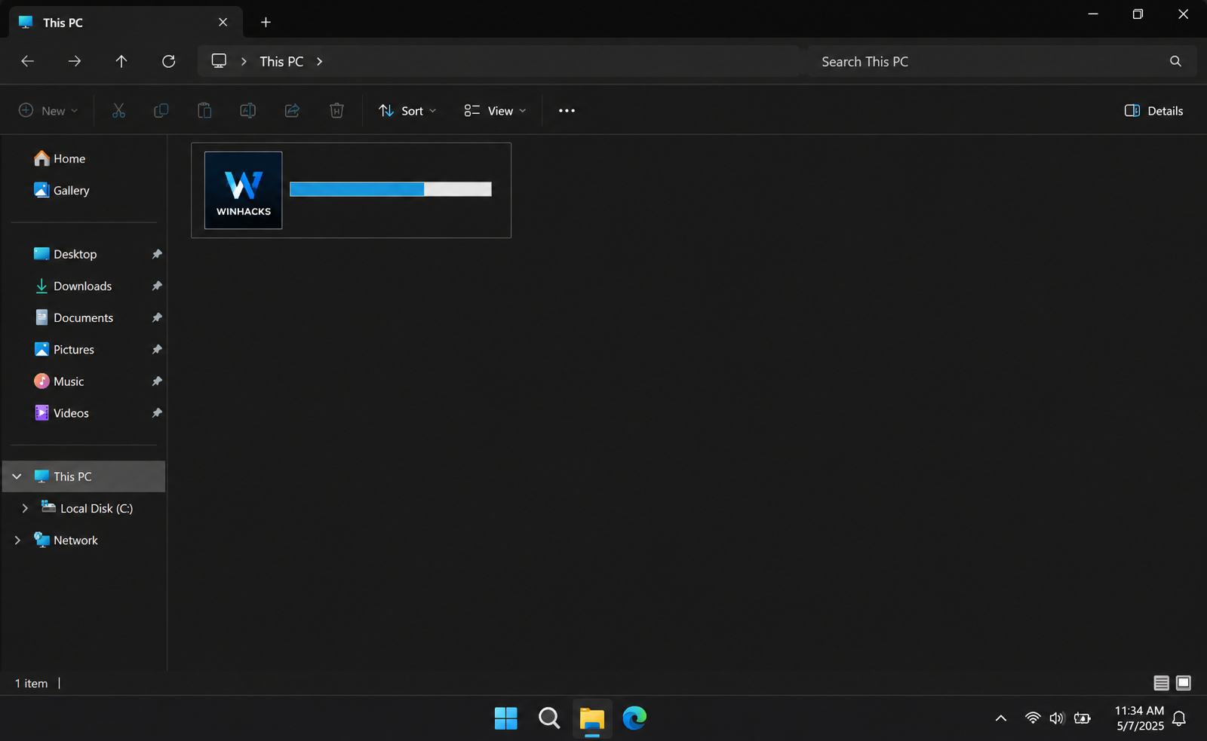Image resolution: width=1207 pixels, height=741 pixels.
Task: Click the Cut scissors icon
Action: tap(118, 111)
